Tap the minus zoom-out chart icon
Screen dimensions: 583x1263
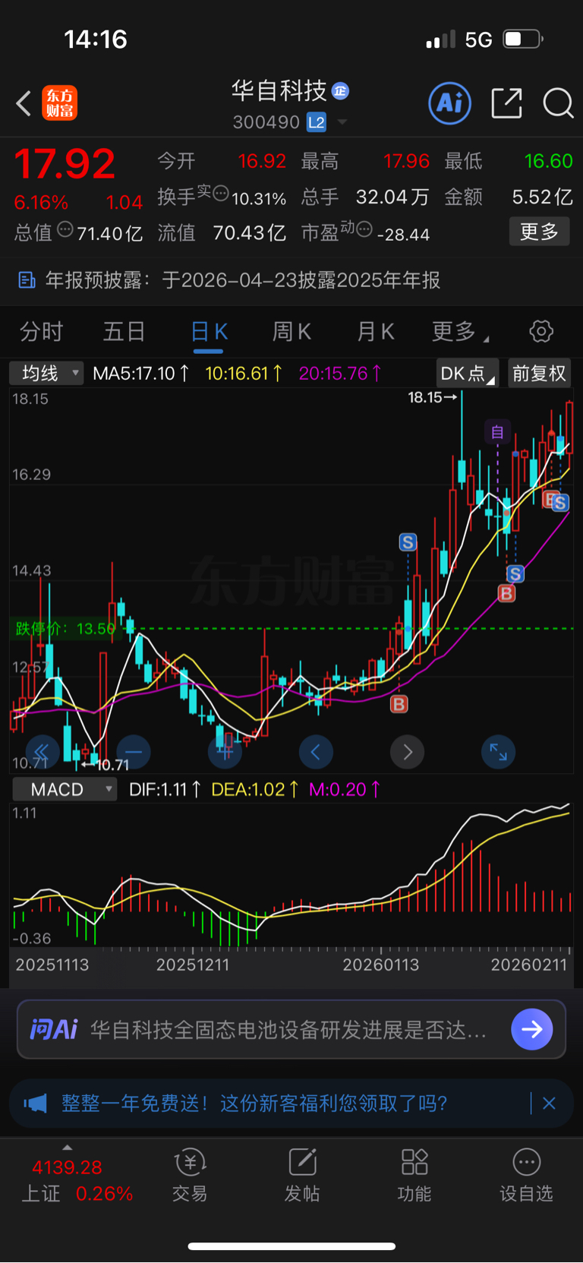tap(134, 752)
